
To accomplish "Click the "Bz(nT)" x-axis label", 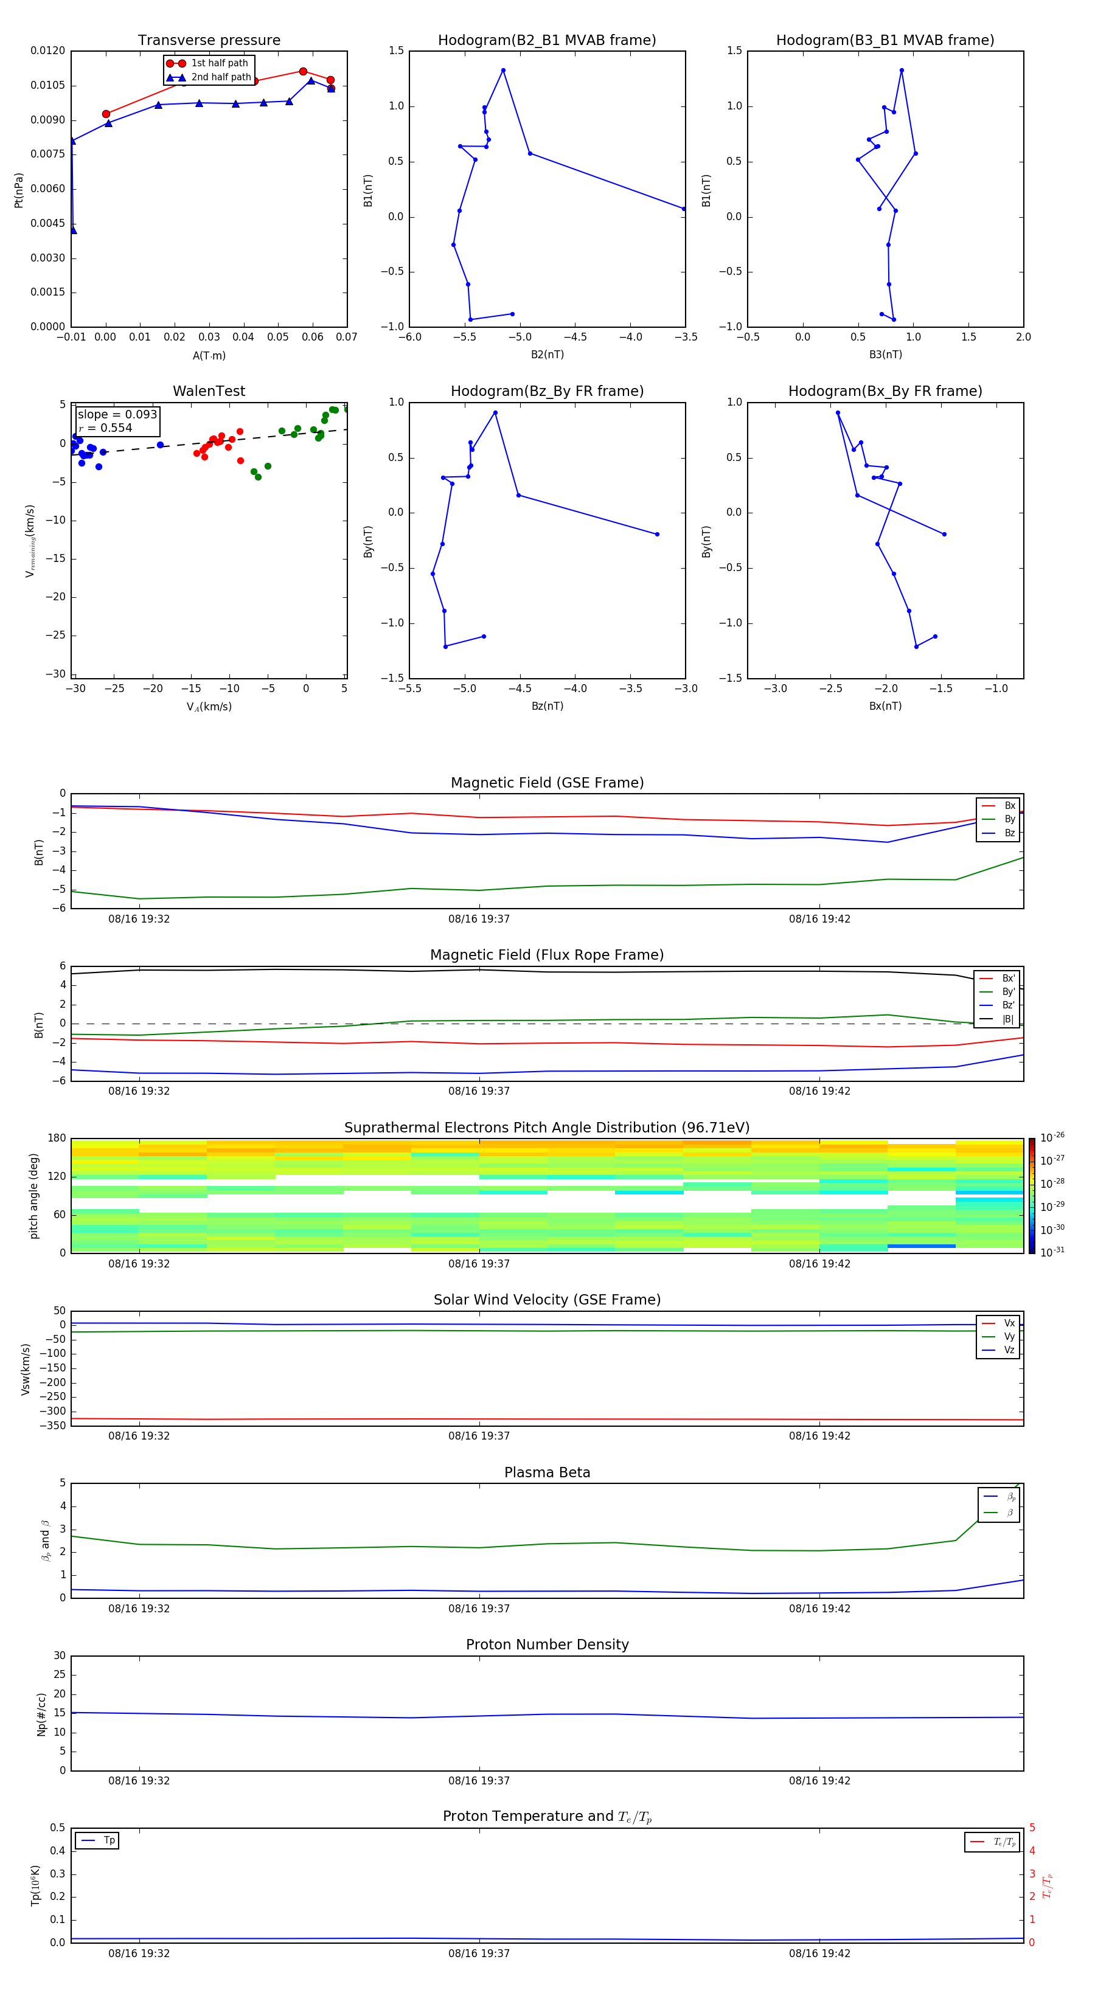I will [x=547, y=706].
